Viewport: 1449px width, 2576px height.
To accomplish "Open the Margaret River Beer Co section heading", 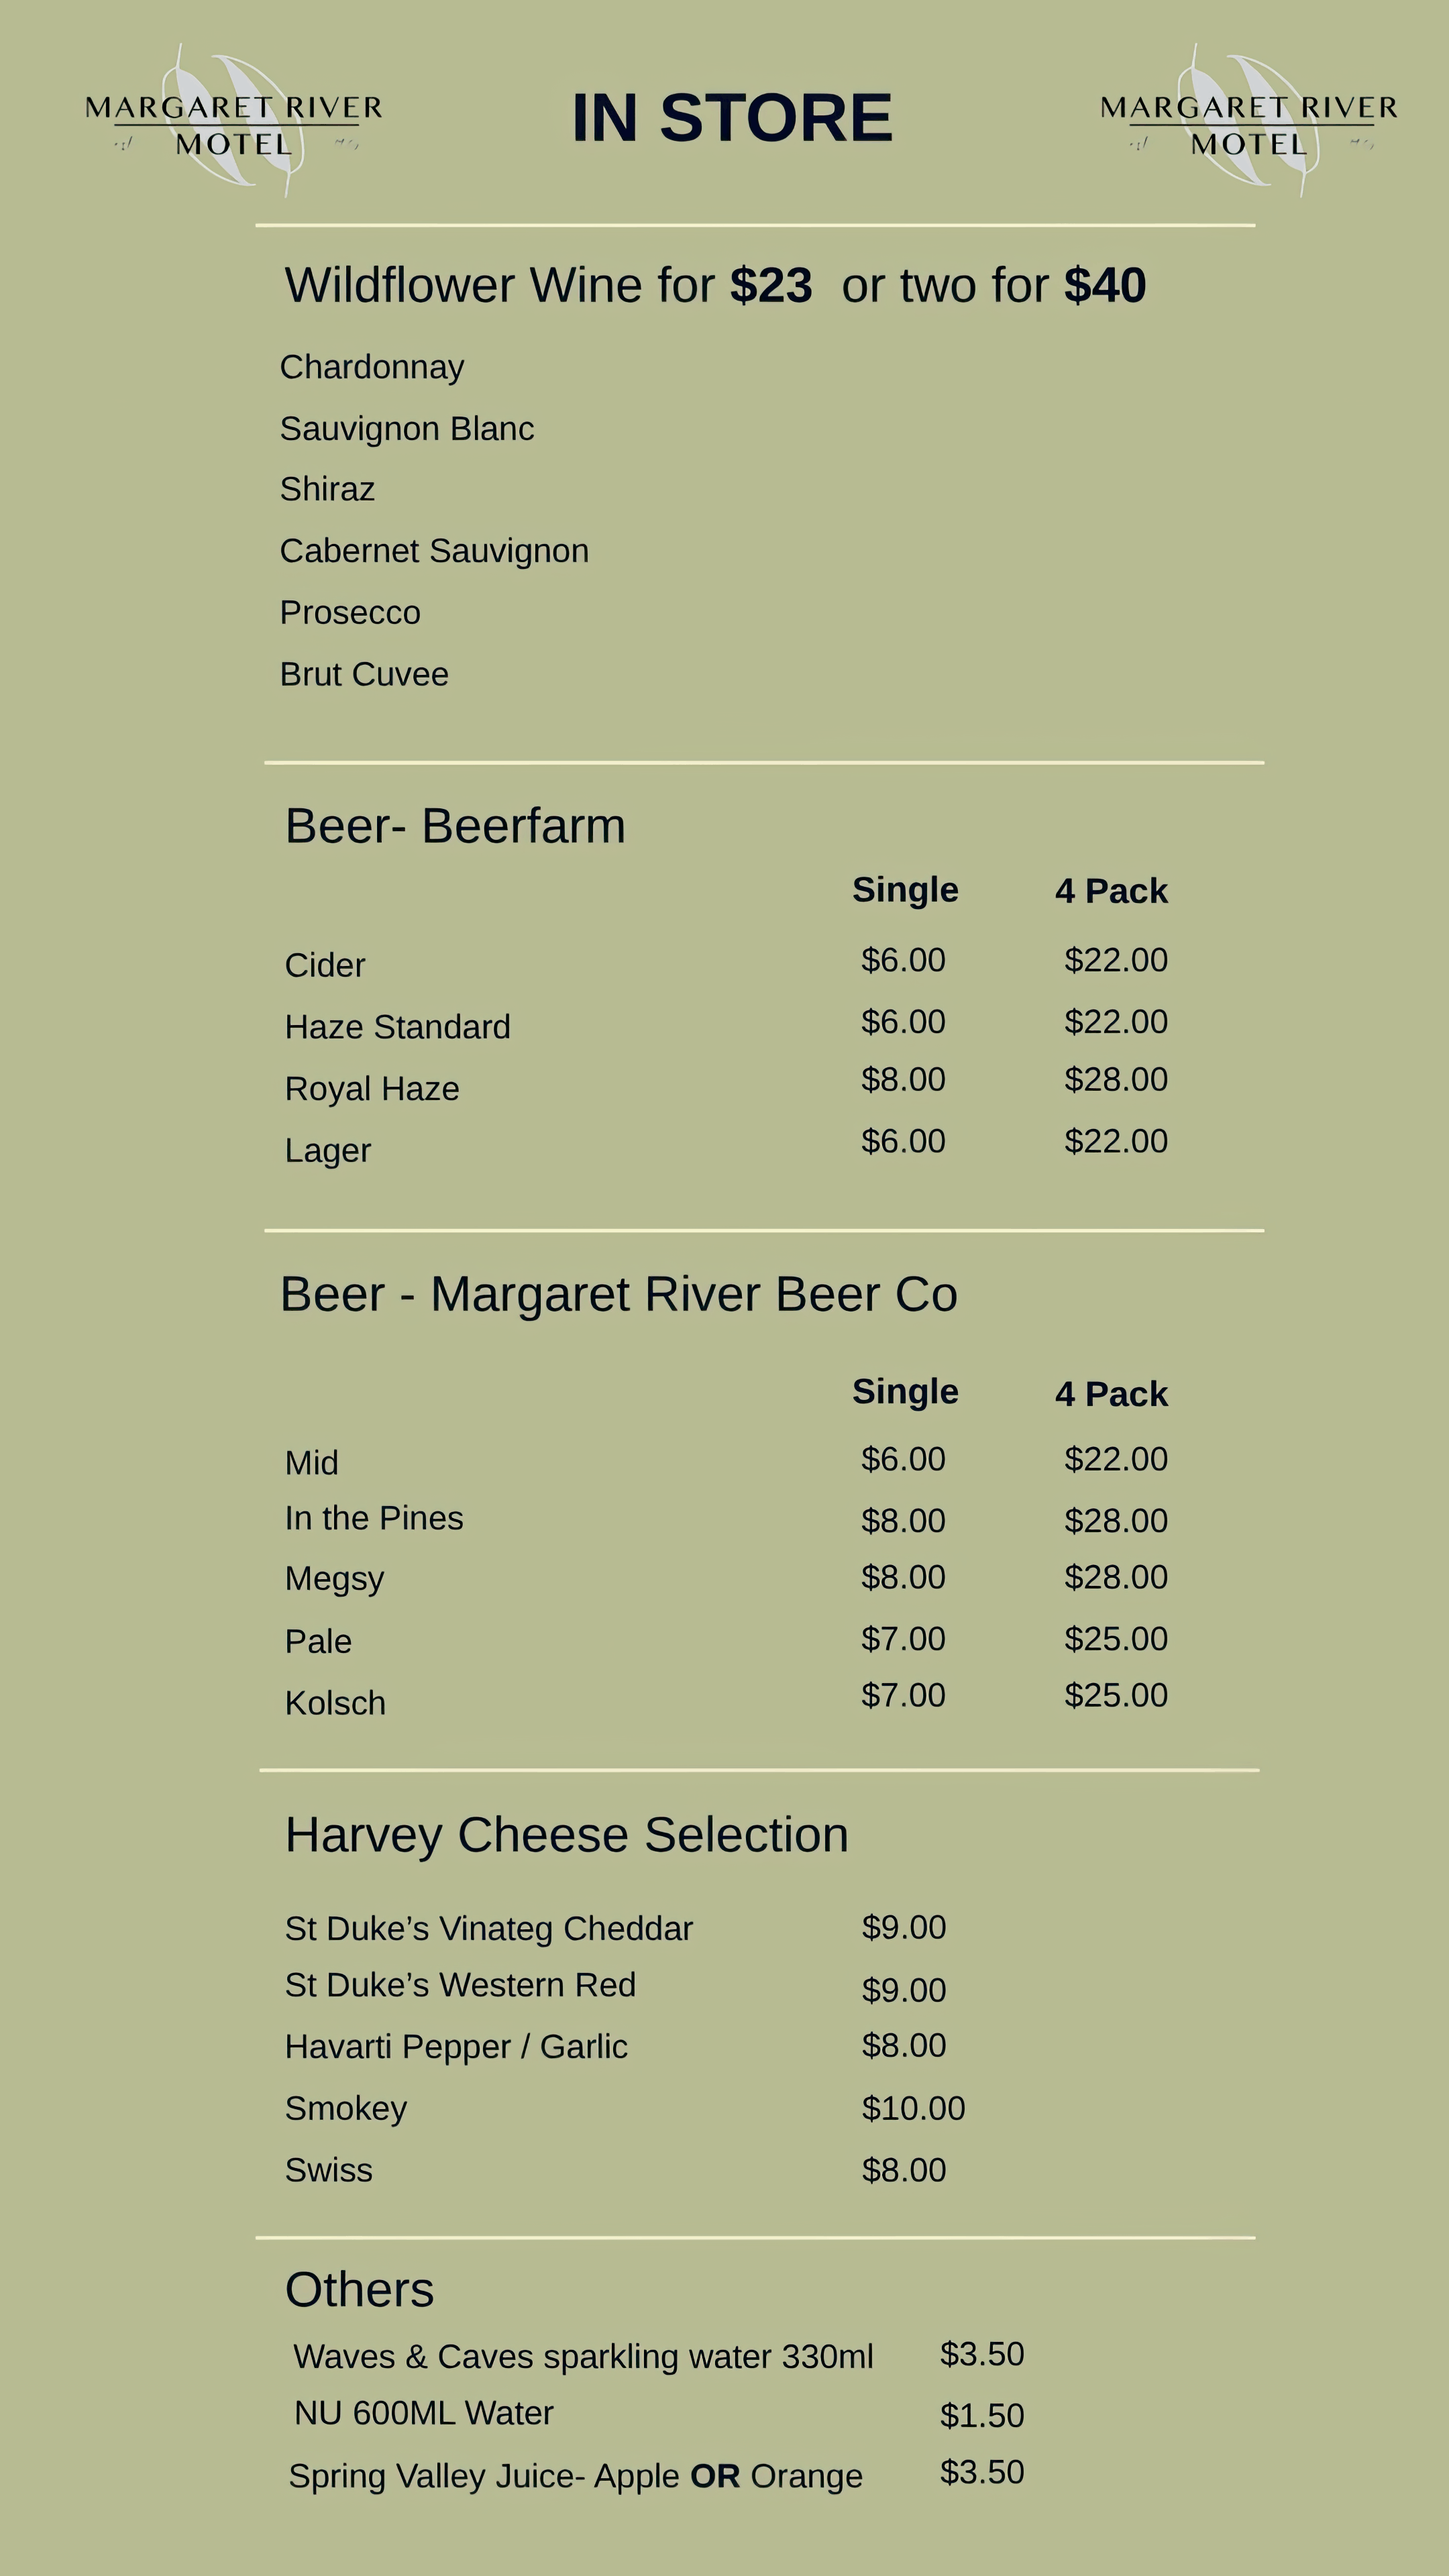I will (619, 1295).
